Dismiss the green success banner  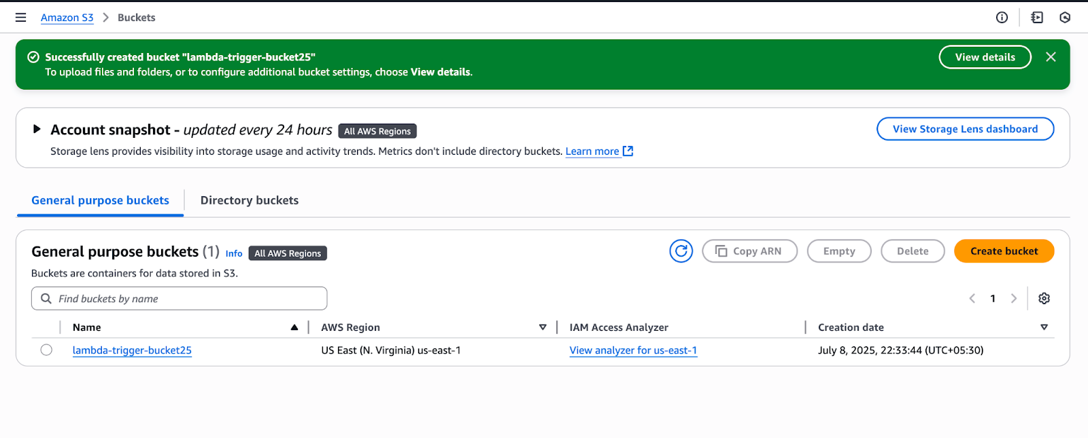1051,57
